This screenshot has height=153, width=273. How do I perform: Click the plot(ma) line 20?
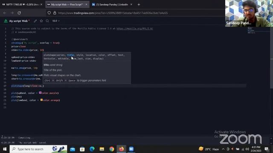pyautogui.click(x=17, y=96)
